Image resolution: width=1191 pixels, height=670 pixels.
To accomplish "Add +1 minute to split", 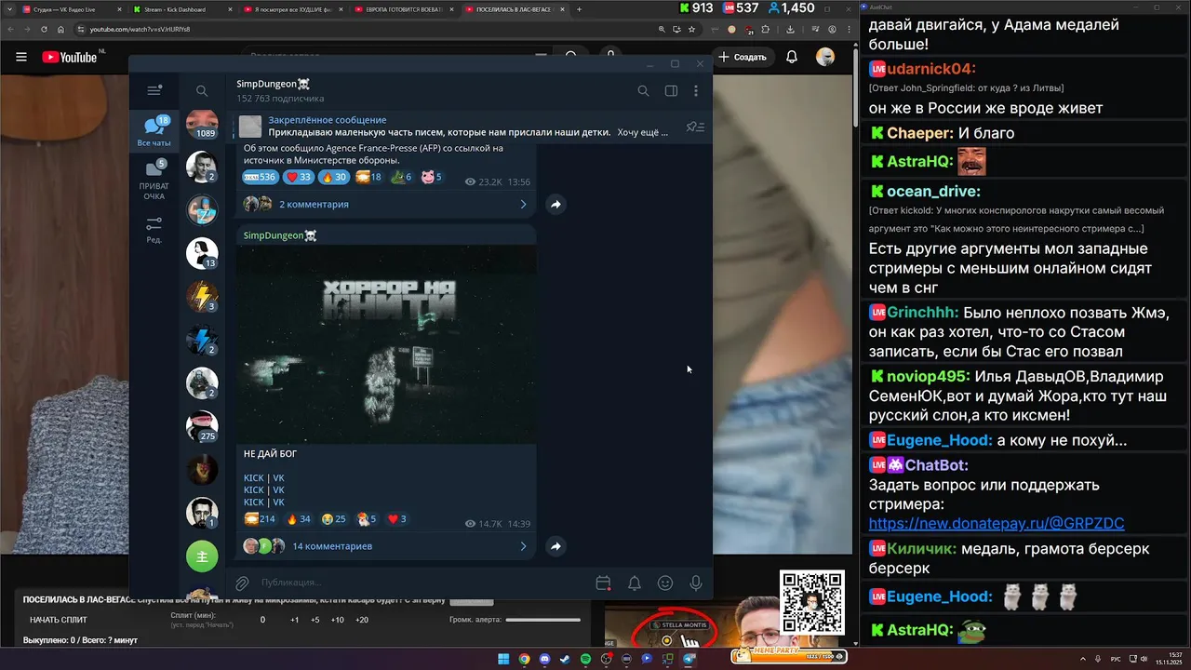I will pos(294,620).
